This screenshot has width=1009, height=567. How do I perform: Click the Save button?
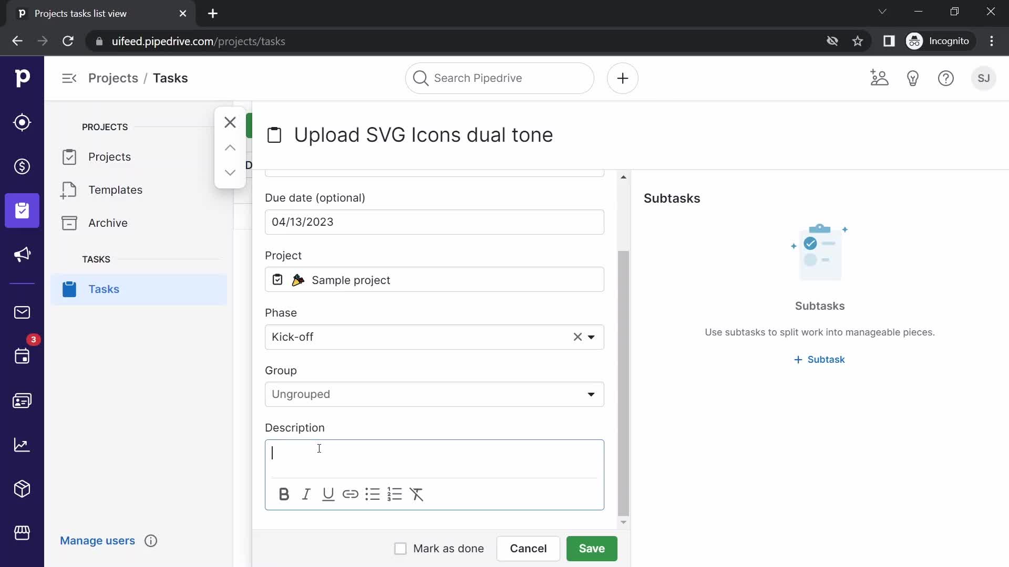coord(591,548)
